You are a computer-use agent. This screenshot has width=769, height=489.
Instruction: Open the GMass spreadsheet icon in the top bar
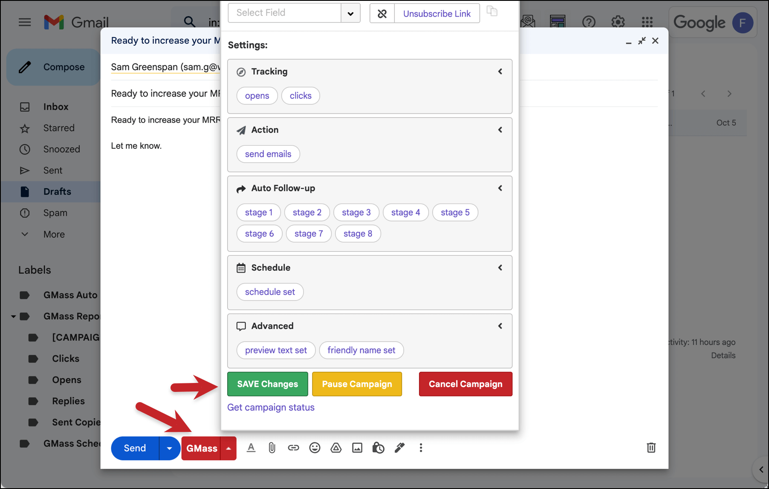[x=558, y=21]
